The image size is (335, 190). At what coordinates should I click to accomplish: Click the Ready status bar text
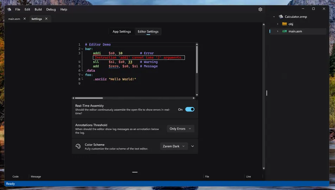click(x=11, y=184)
